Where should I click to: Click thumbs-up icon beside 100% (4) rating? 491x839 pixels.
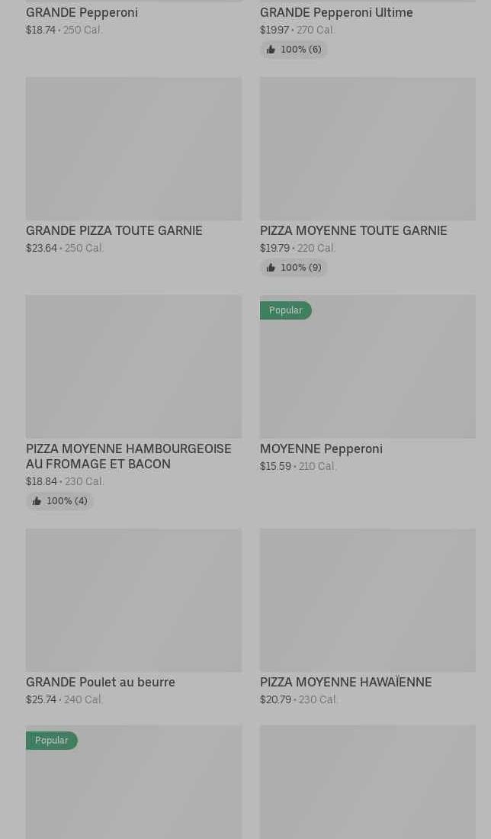pos(37,501)
